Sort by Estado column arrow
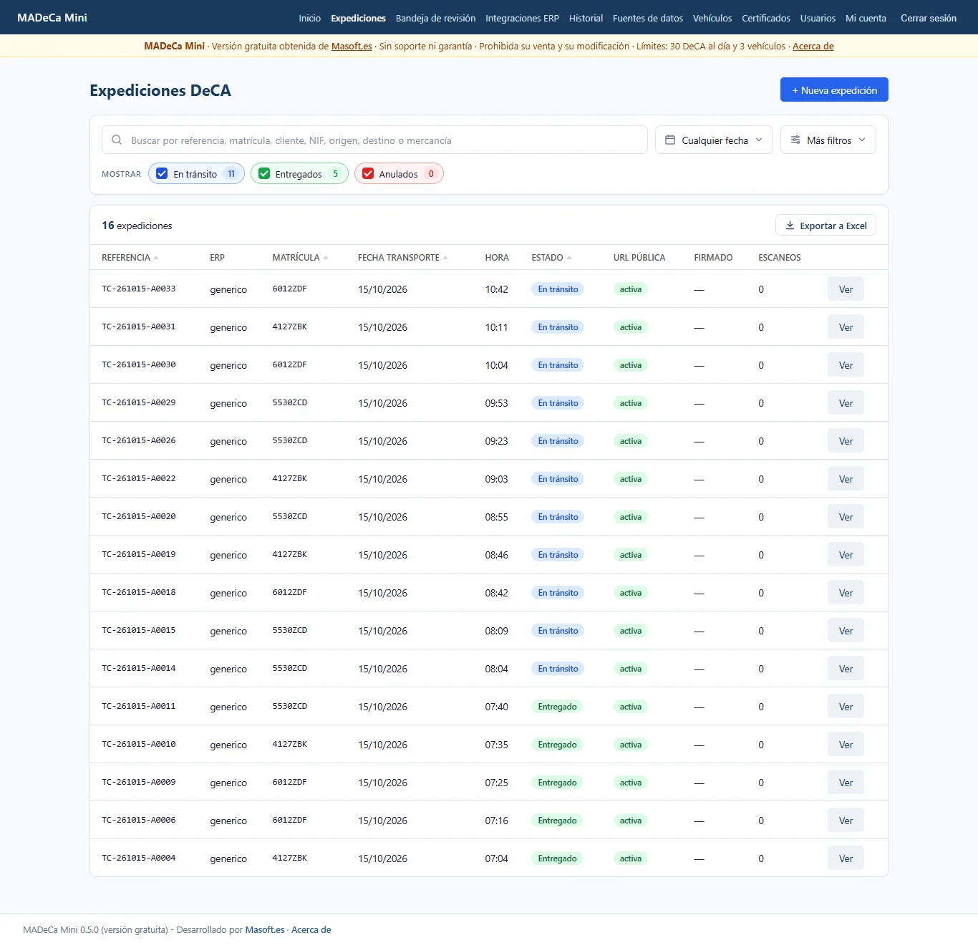 (569, 258)
